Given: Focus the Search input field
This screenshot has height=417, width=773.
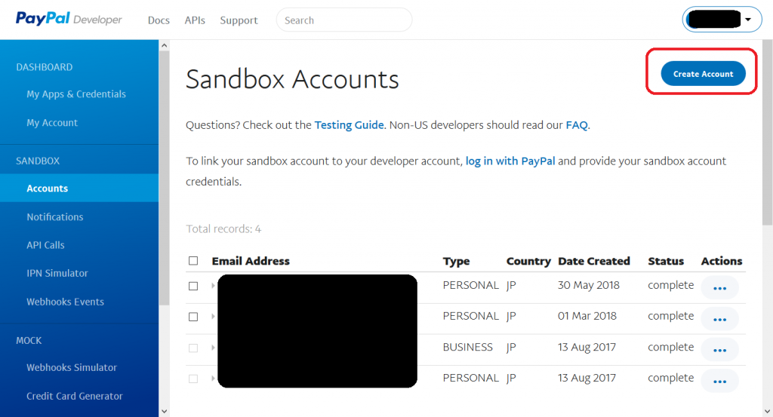Looking at the screenshot, I should click(344, 20).
